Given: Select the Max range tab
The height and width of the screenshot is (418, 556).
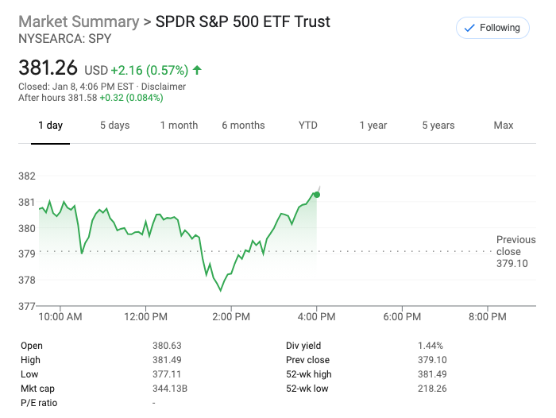Looking at the screenshot, I should (504, 126).
